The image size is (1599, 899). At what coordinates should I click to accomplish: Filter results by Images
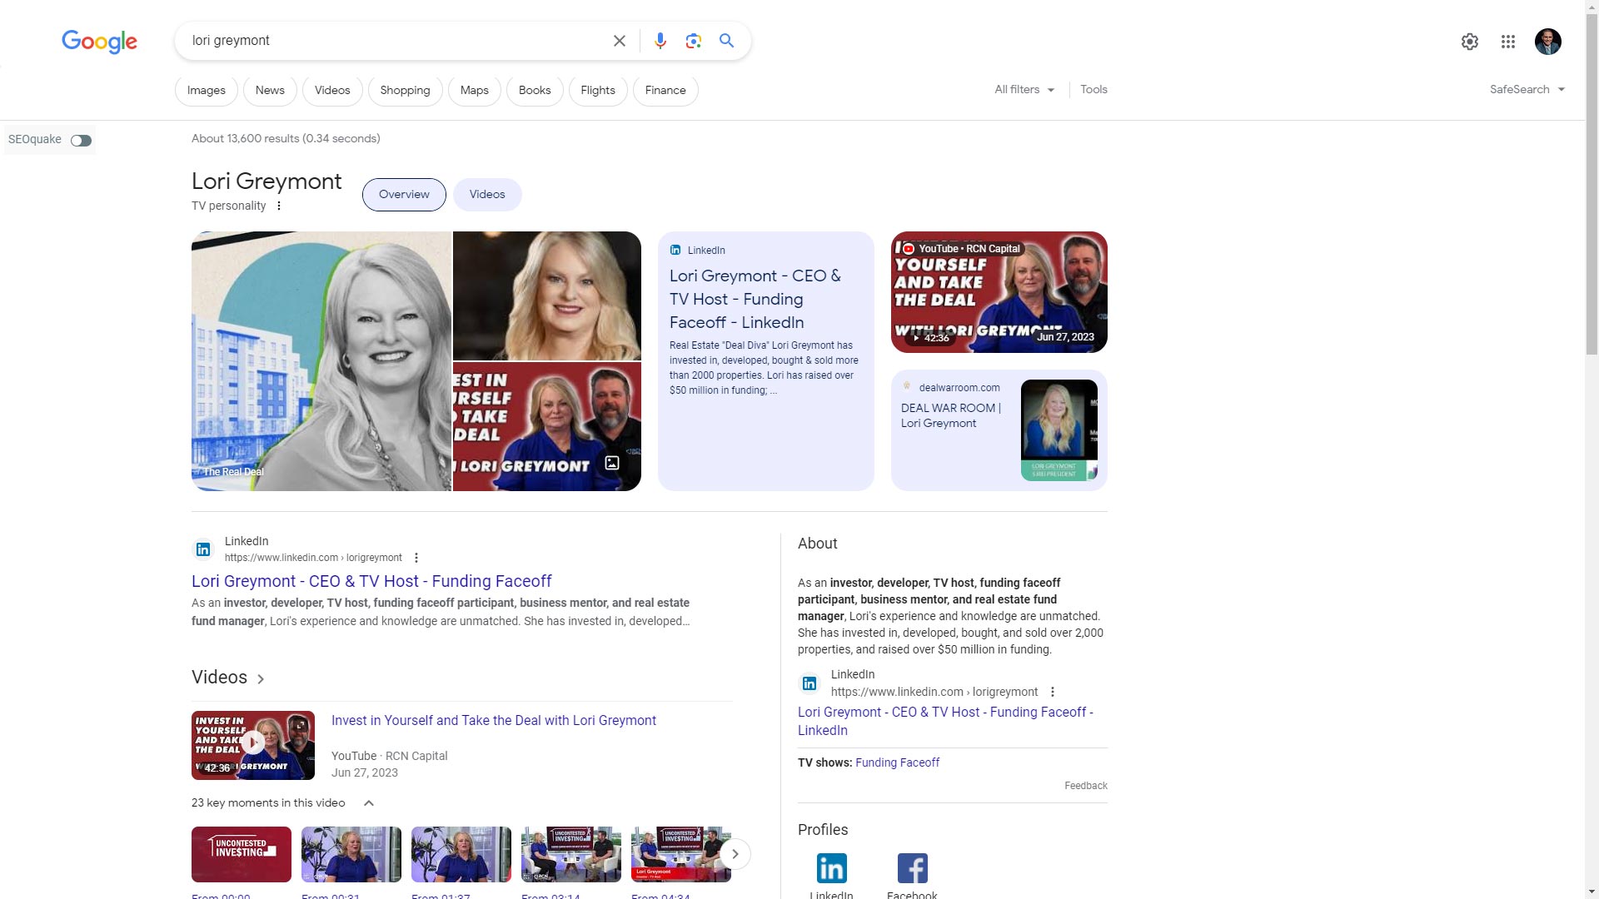207,91
